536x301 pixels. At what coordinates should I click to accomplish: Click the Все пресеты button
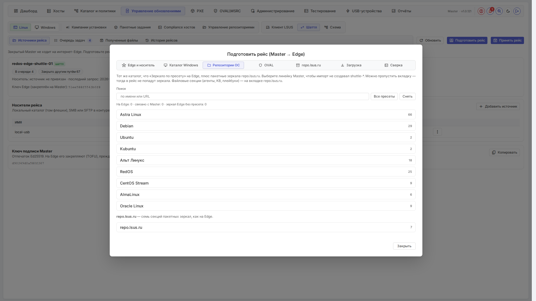click(x=384, y=96)
